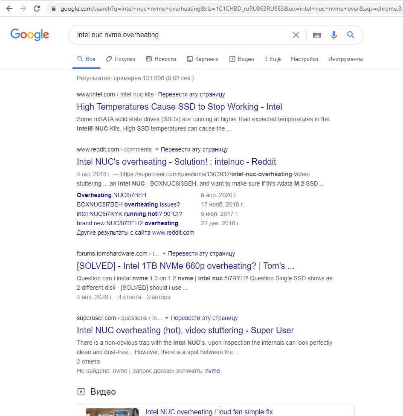This screenshot has width=403, height=416.
Task: Click the results count text 131 000
Action: coord(135,78)
